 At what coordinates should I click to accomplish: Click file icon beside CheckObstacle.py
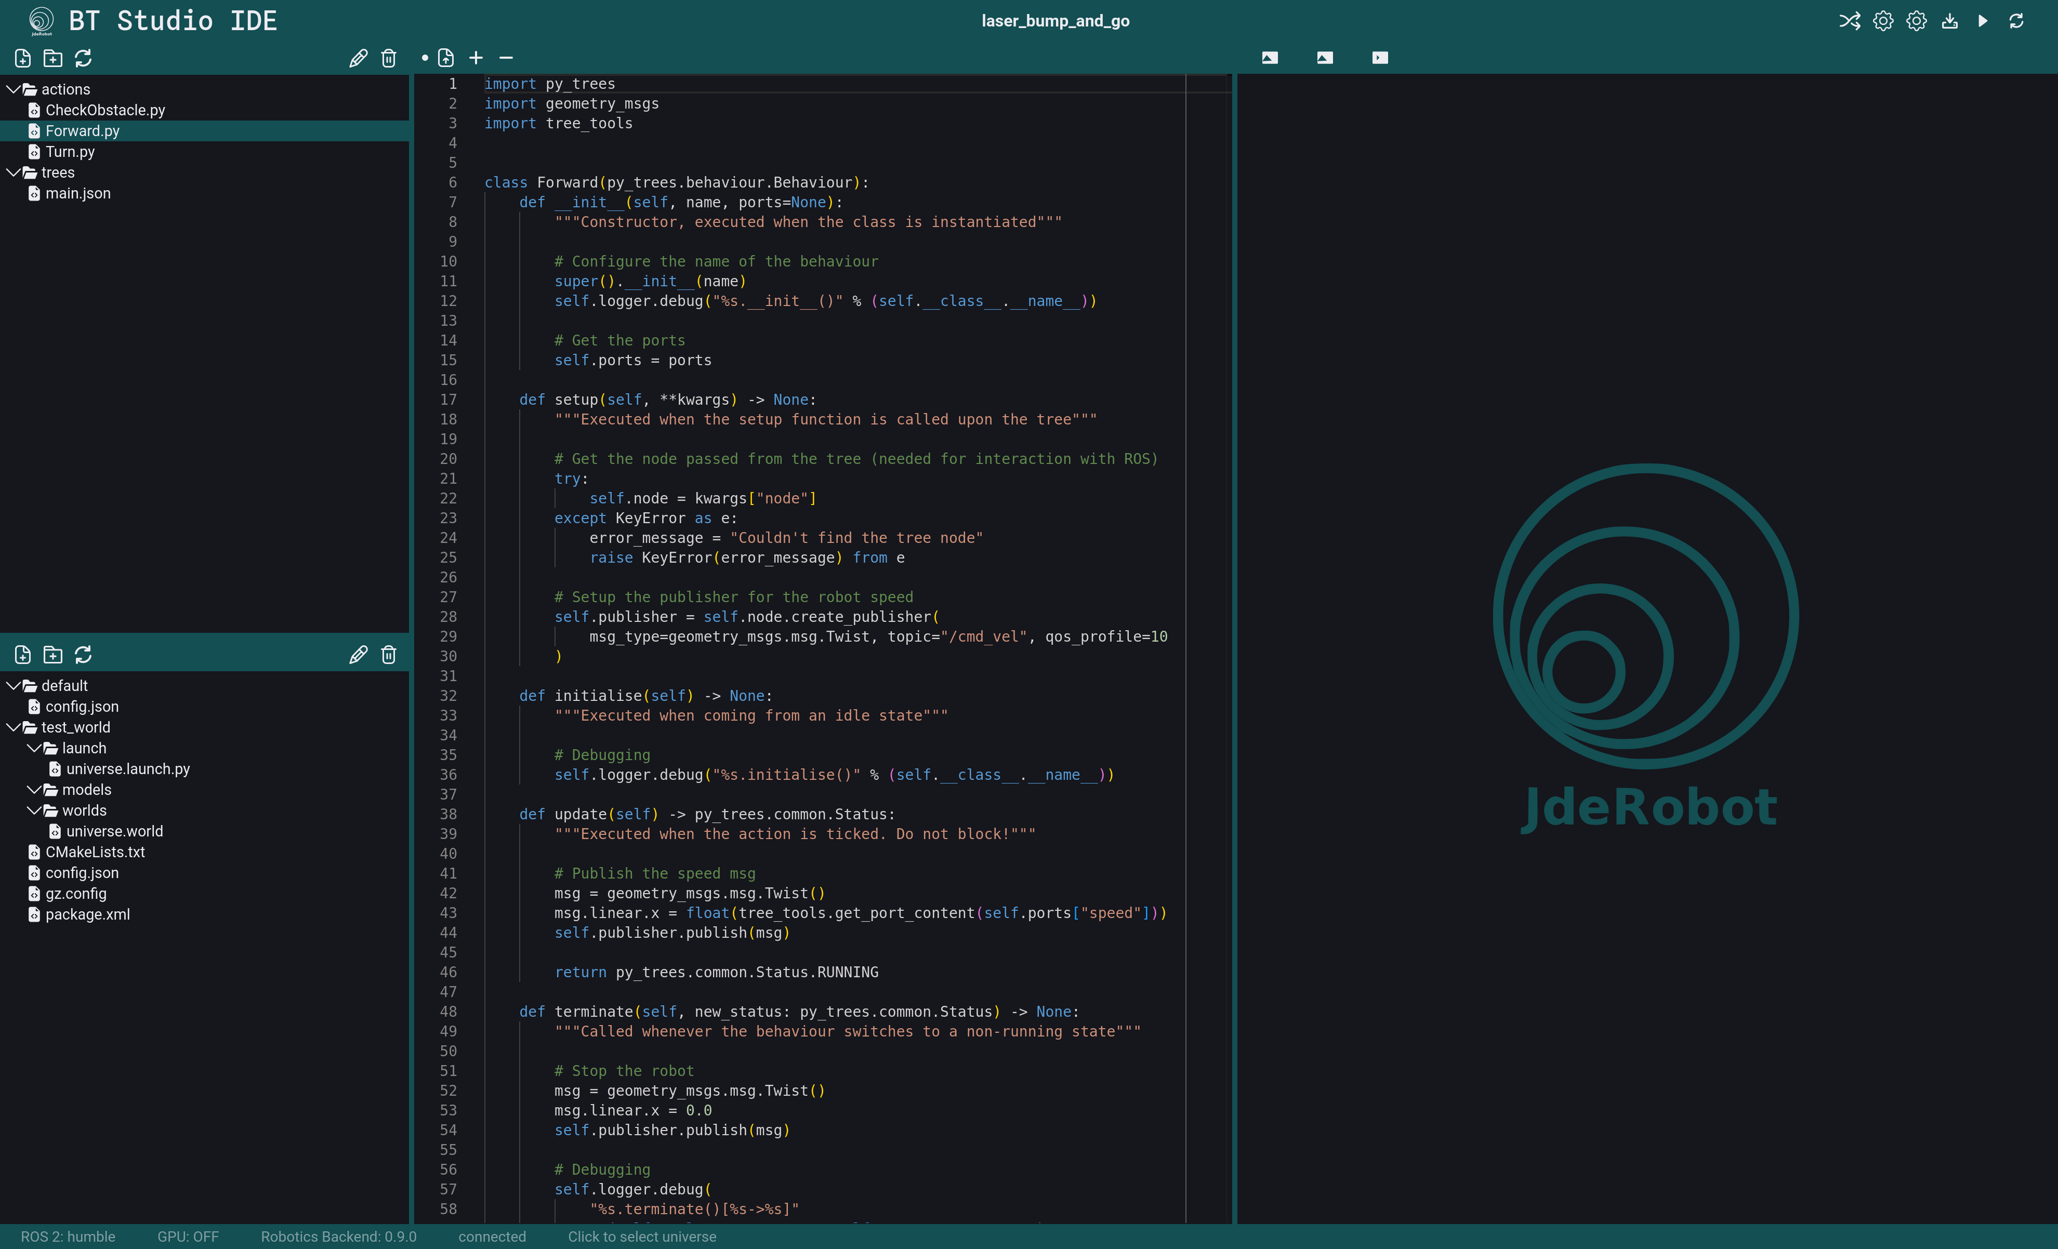[x=33, y=110]
